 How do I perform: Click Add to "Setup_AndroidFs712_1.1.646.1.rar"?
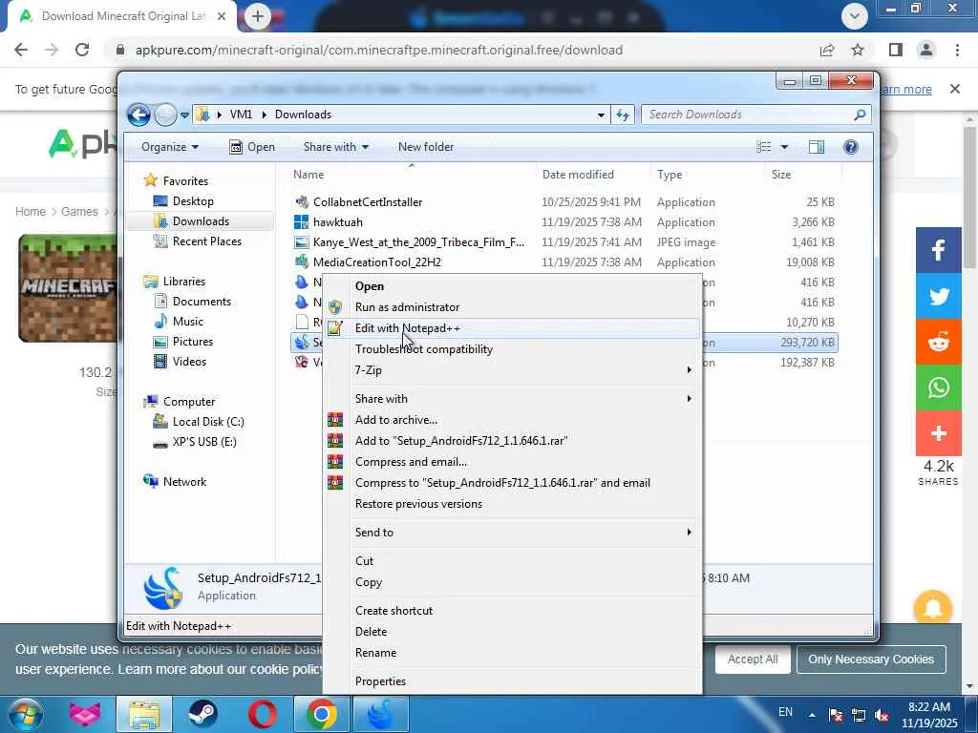[512, 441]
